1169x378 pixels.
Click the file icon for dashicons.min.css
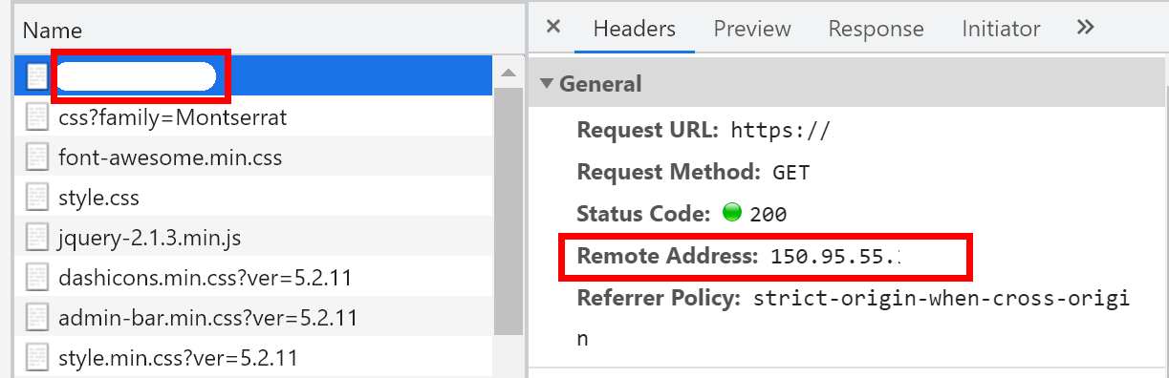tap(37, 278)
